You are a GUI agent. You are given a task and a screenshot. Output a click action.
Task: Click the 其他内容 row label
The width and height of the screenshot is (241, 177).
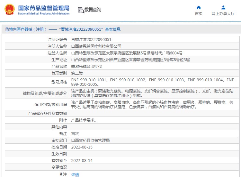point(59,127)
